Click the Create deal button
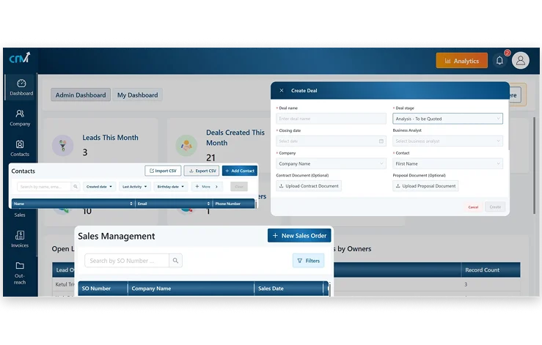 pyautogui.click(x=495, y=207)
